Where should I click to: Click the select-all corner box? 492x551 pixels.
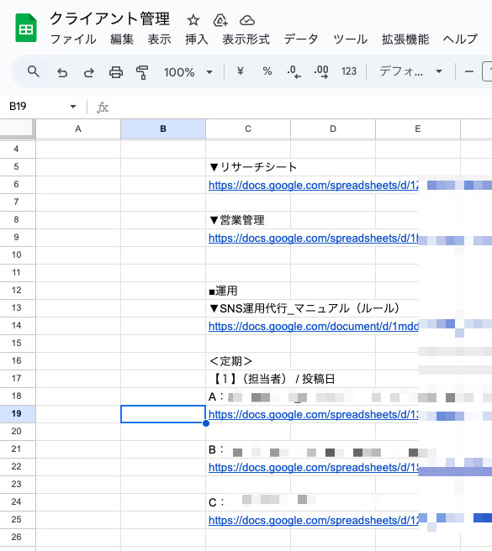17,129
